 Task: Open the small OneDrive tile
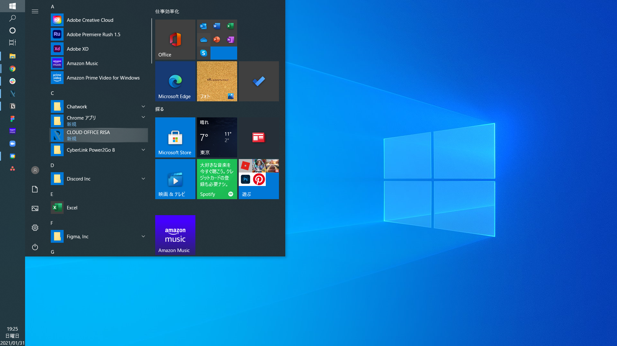click(203, 39)
